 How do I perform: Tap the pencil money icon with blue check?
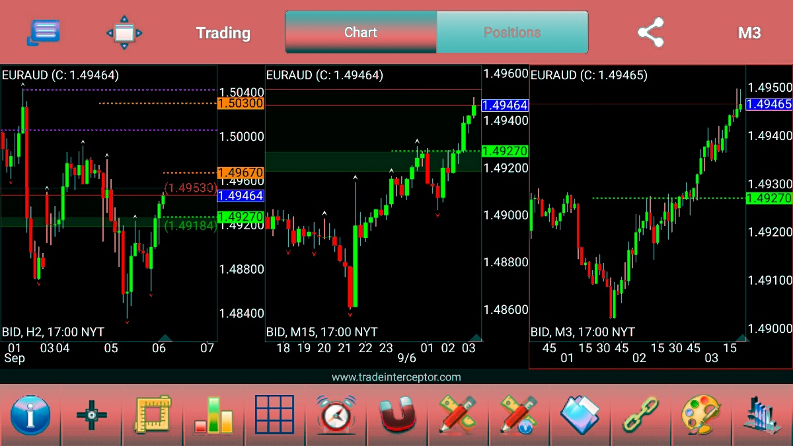[x=519, y=416]
